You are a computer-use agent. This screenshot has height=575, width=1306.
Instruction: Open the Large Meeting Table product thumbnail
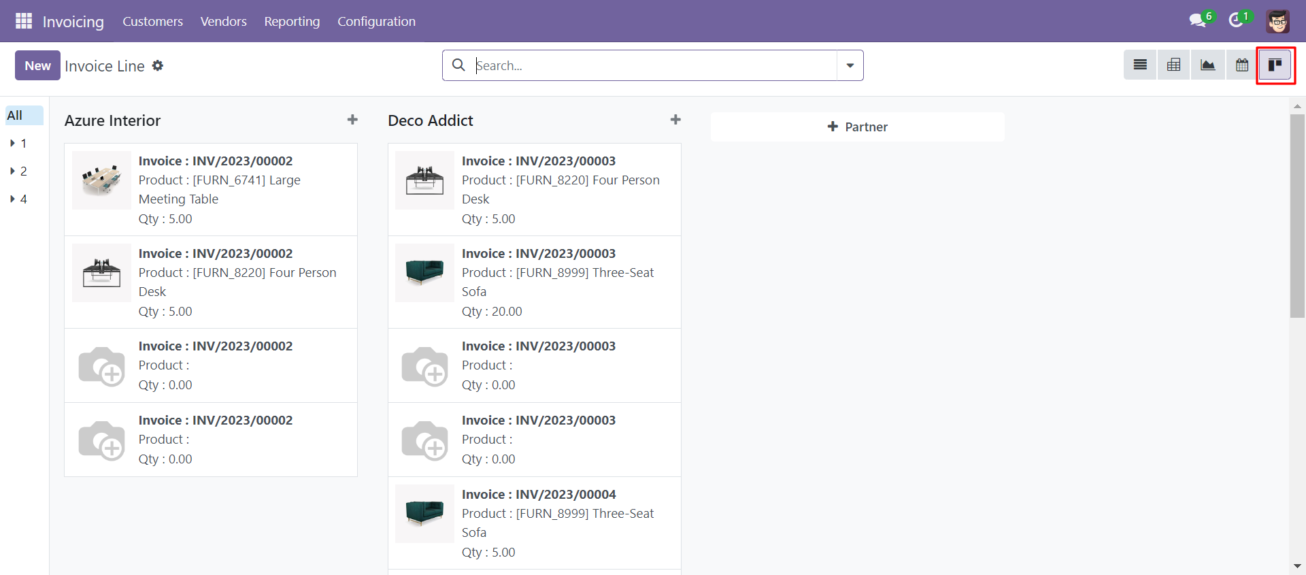tap(101, 180)
